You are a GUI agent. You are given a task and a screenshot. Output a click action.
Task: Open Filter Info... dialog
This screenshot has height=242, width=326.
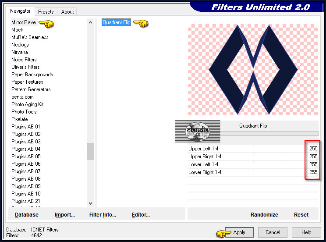[103, 215]
